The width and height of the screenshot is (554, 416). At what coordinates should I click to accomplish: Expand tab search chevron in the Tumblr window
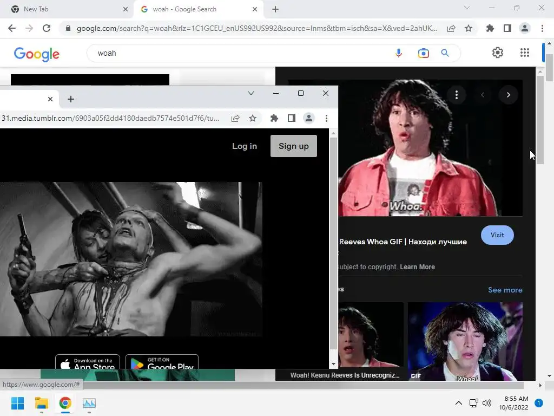tap(251, 93)
